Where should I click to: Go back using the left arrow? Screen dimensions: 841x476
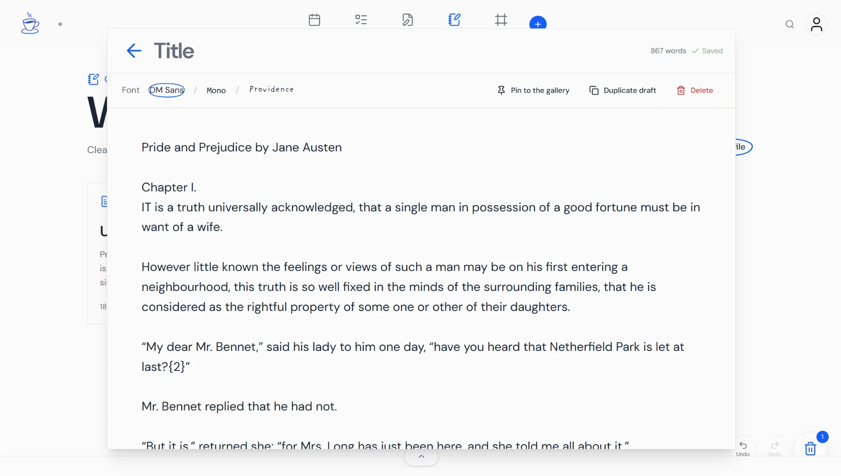tap(134, 51)
